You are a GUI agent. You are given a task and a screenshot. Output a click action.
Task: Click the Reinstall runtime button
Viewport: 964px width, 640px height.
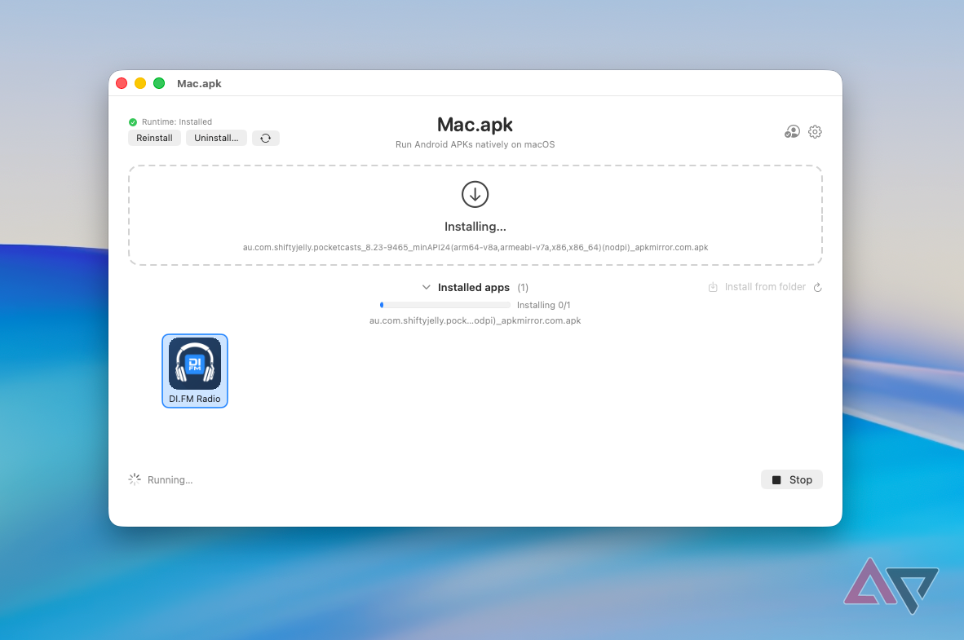tap(154, 138)
